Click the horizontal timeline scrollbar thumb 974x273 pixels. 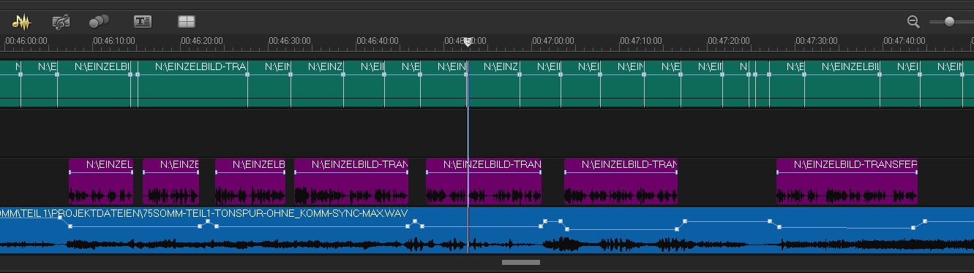tap(521, 262)
